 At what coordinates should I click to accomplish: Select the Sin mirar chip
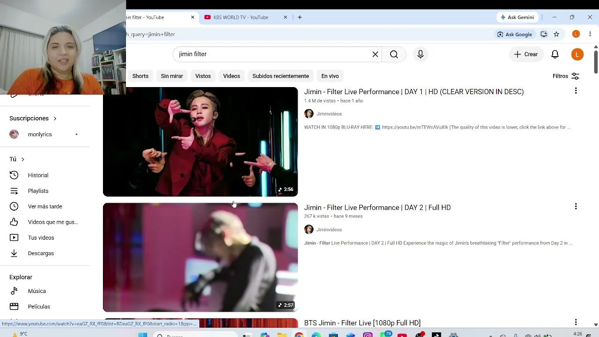(x=172, y=76)
